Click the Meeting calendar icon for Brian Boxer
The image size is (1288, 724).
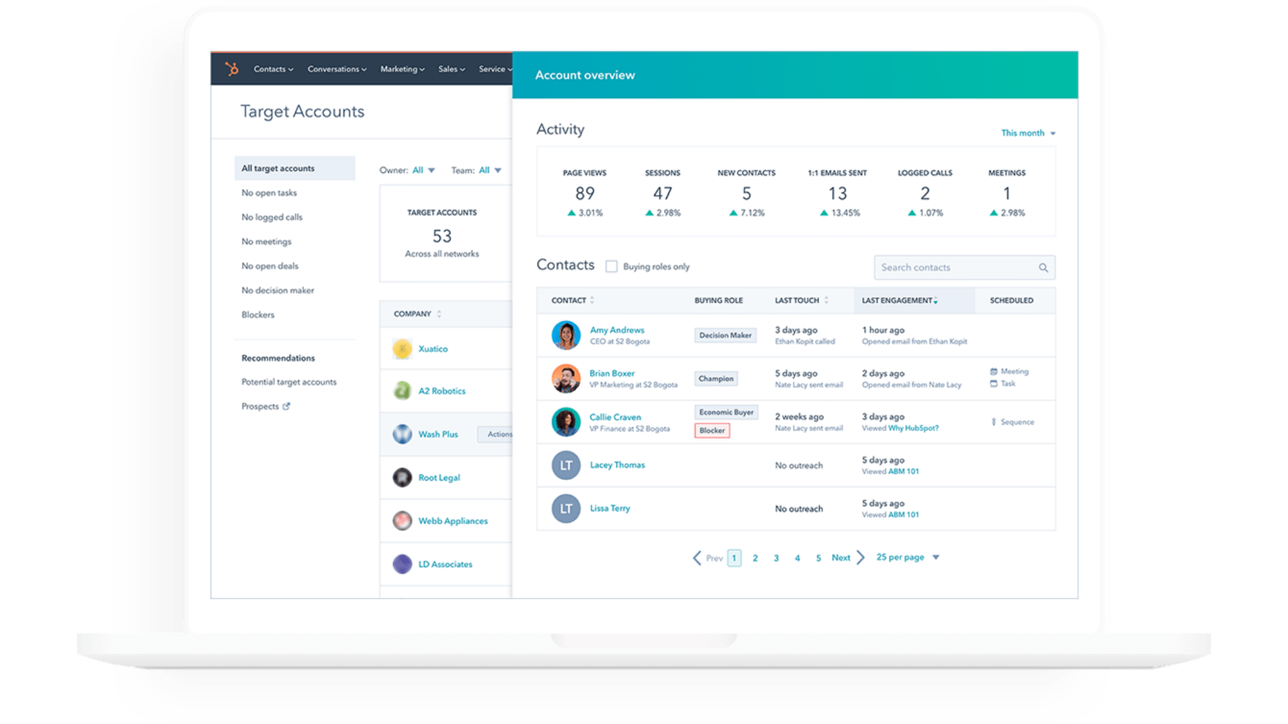(x=994, y=371)
